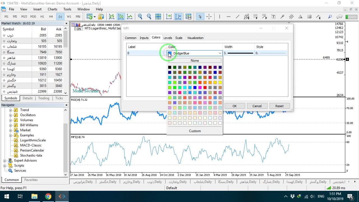Open File Explorer from the taskbar
359x202 pixels.
(34, 196)
